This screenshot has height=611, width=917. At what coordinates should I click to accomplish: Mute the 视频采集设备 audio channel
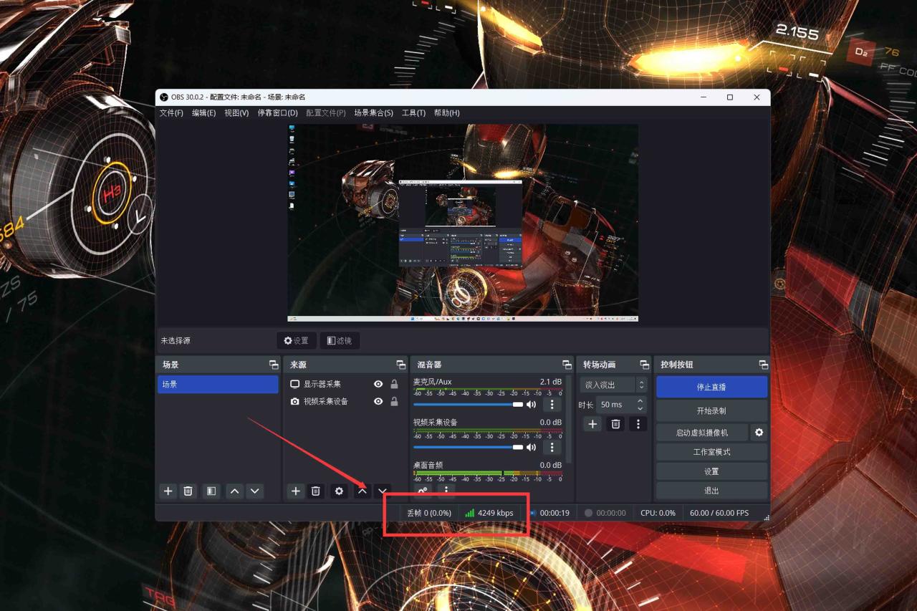click(531, 447)
